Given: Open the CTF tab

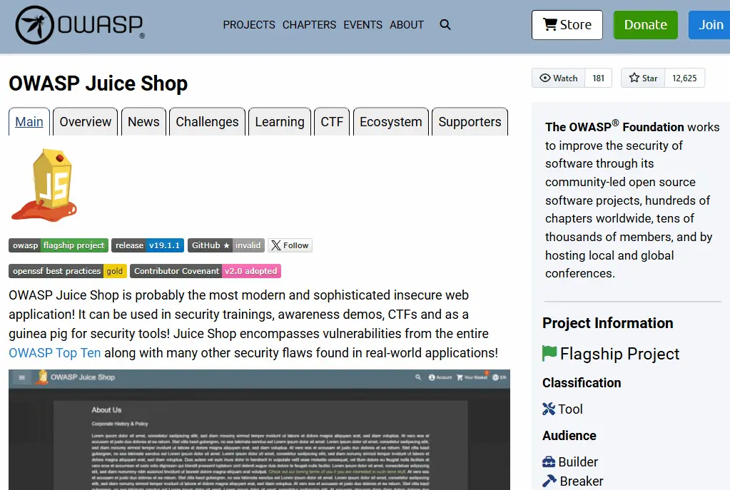Looking at the screenshot, I should pos(332,122).
